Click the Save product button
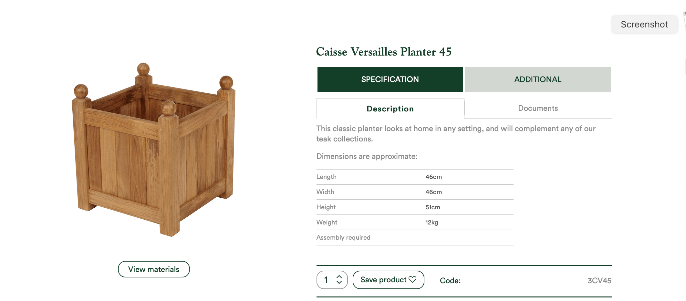Viewport: 686px width, 301px height. click(x=389, y=280)
